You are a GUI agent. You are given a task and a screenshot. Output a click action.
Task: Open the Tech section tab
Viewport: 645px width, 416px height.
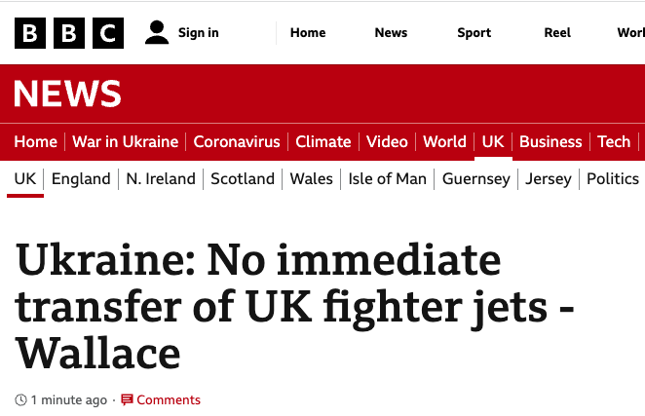pos(614,141)
